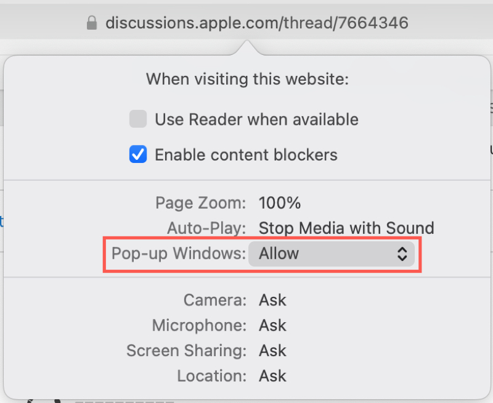Click the lock icon in the address bar
This screenshot has height=403, width=493.
(92, 23)
